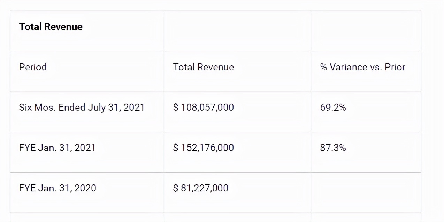The image size is (444, 222).
Task: Click the bold Total Revenue table title
Action: pos(51,27)
